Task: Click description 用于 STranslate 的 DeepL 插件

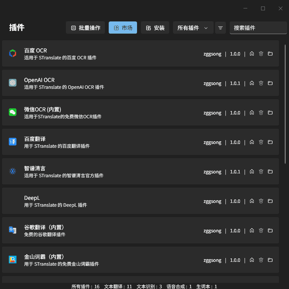Action: point(56,205)
